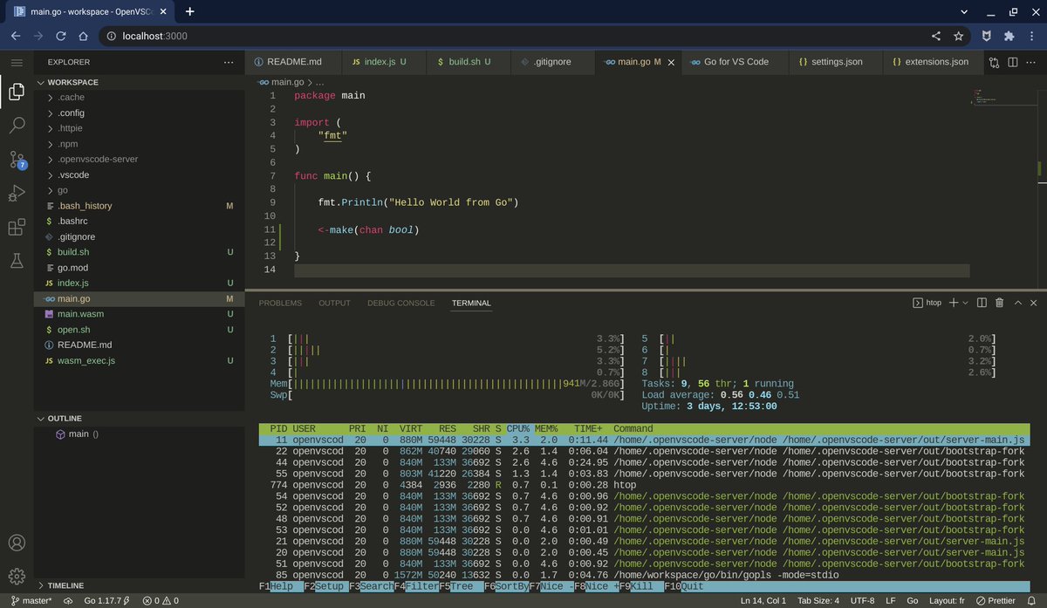Open the Testing flask icon view
Image resolution: width=1047 pixels, height=608 pixels.
click(x=17, y=261)
